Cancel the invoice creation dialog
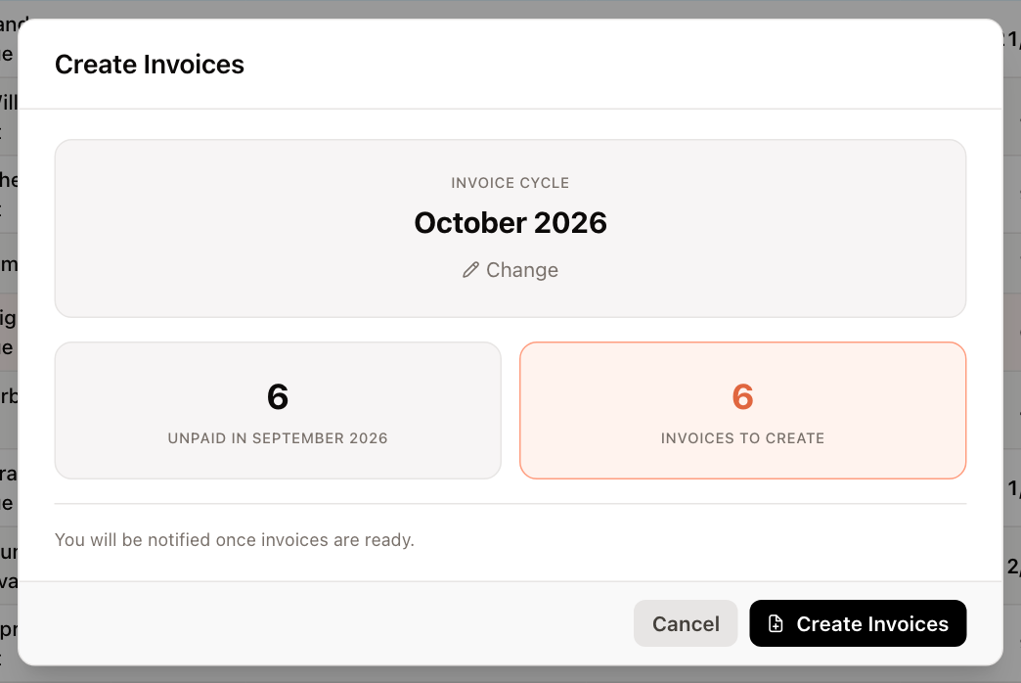 tap(686, 623)
